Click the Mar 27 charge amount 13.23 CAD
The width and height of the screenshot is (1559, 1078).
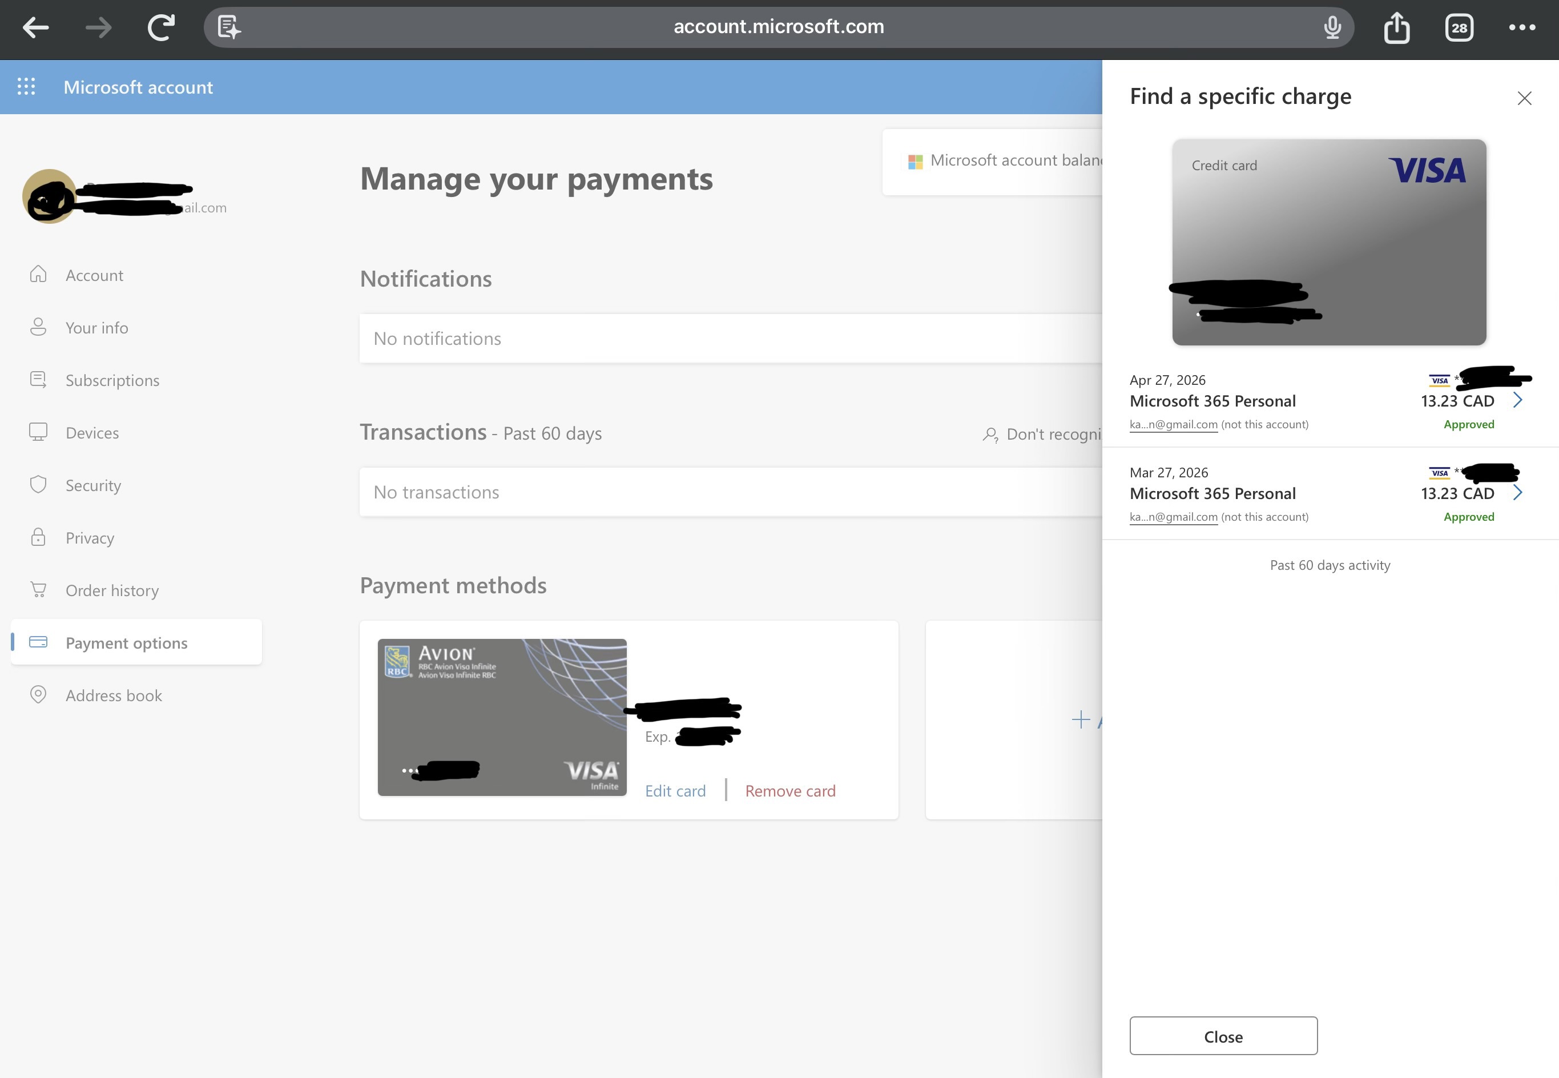(1457, 494)
